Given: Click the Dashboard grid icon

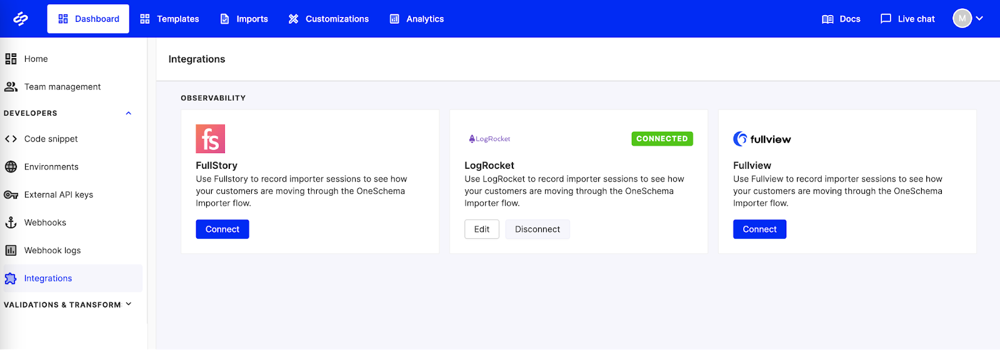Looking at the screenshot, I should point(63,19).
